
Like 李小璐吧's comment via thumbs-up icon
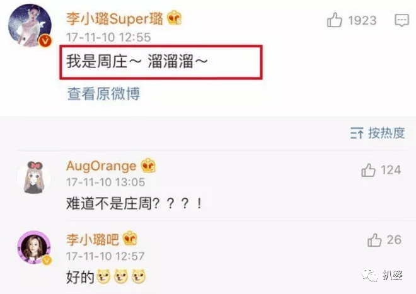tap(374, 240)
